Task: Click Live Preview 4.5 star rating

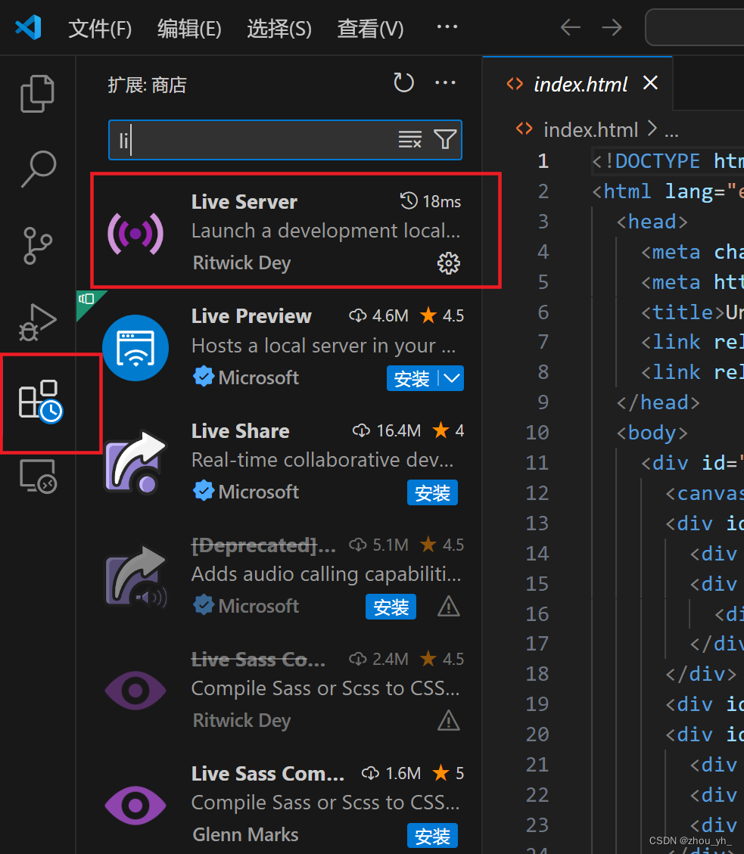Action: (442, 315)
